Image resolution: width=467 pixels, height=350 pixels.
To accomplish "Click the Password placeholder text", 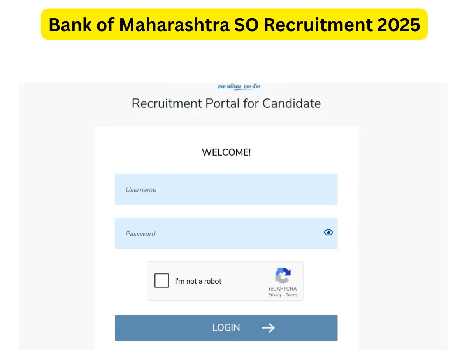I will [x=140, y=234].
